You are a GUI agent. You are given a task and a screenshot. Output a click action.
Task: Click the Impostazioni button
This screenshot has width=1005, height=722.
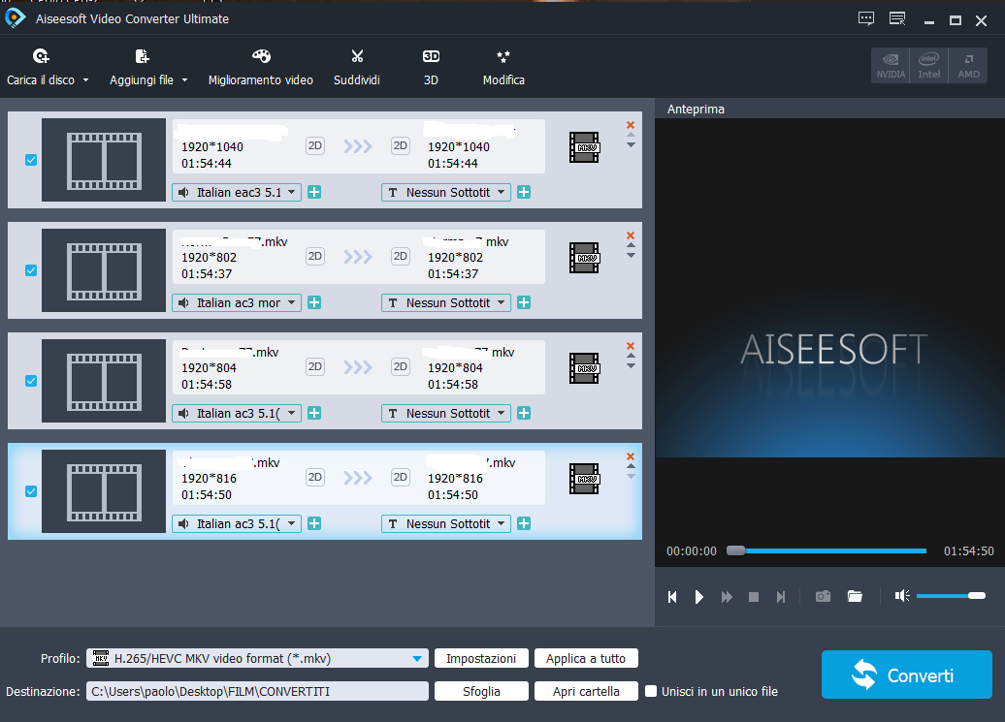tap(481, 658)
